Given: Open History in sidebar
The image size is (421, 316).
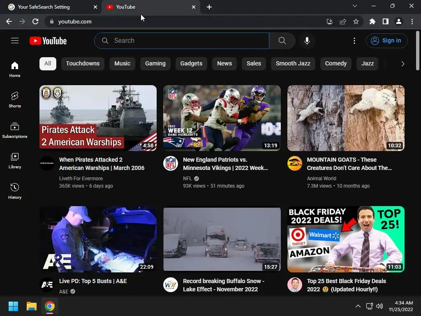Looking at the screenshot, I should 15,191.
